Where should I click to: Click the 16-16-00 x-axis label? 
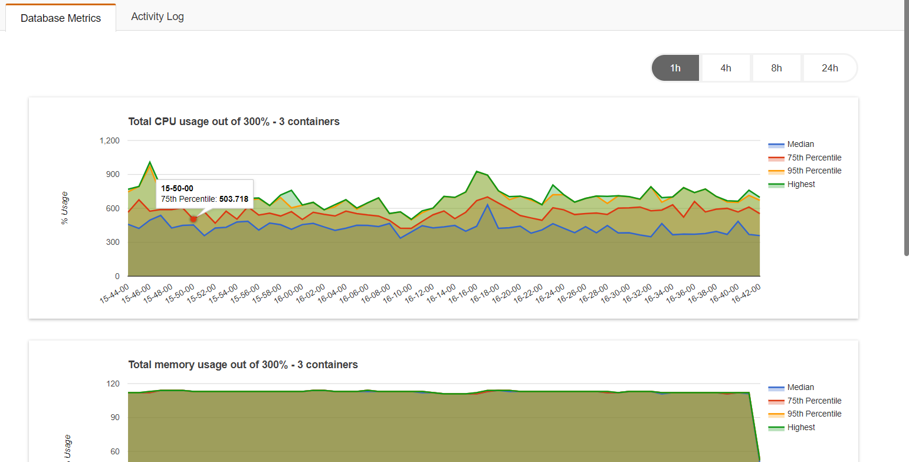click(x=464, y=293)
